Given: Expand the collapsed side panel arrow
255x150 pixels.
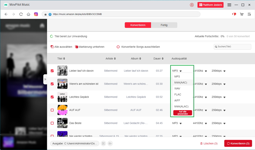Looking at the screenshot, I should point(45,79).
